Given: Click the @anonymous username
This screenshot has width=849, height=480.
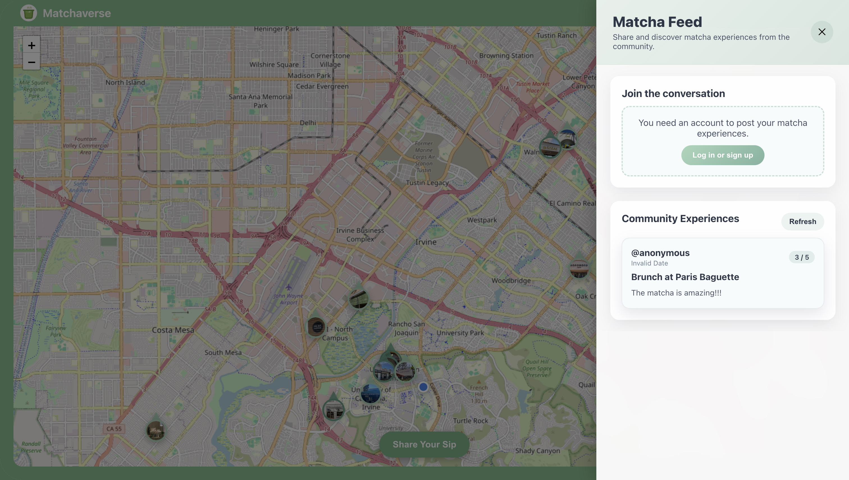Looking at the screenshot, I should tap(660, 253).
